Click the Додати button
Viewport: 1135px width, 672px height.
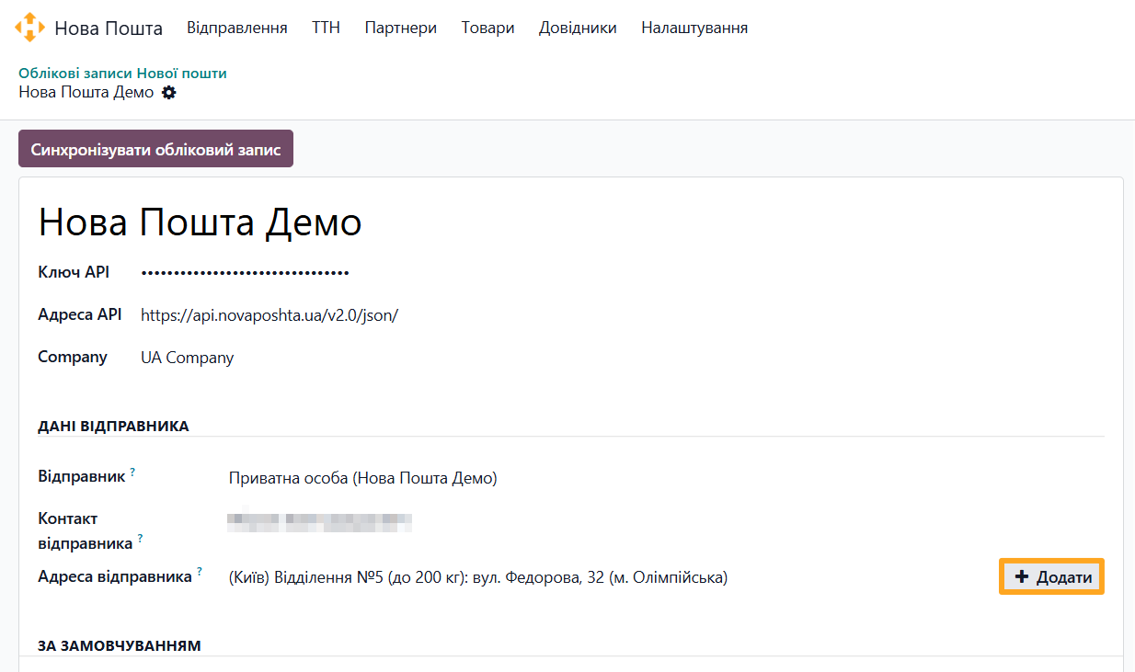coord(1051,577)
